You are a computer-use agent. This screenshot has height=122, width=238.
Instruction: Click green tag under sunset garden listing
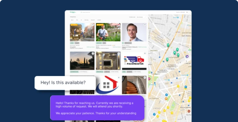[74, 72]
